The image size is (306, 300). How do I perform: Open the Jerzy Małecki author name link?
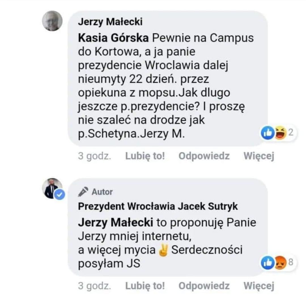tap(110, 22)
